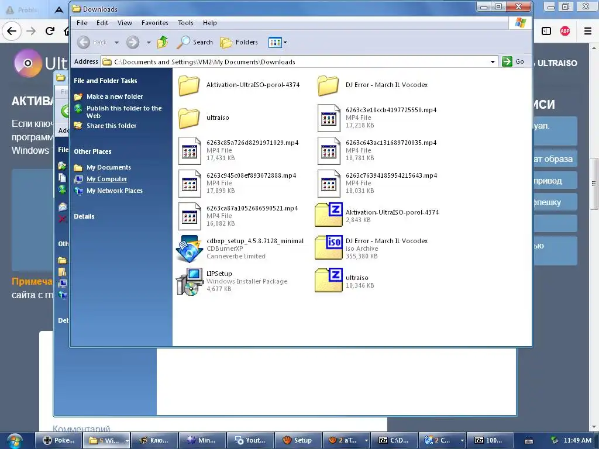
Task: Click browser back arrow behind Downloads window
Action: tap(12, 31)
